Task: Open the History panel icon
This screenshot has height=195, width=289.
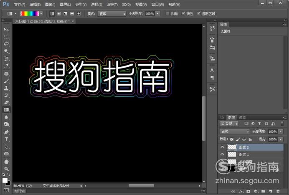Action: tap(212, 28)
